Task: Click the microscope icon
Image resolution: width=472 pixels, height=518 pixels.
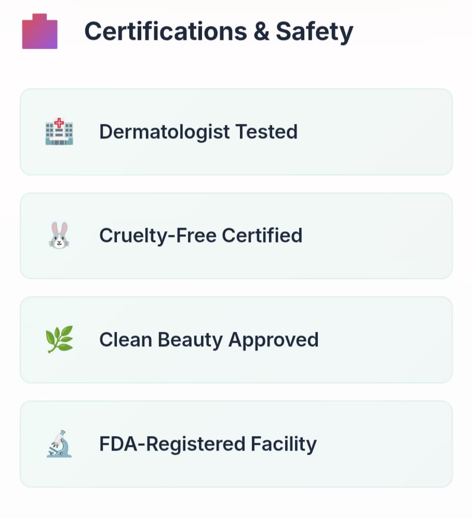Action: (59, 444)
